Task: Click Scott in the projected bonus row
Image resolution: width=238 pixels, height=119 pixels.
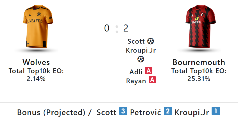Action: [x=106, y=113]
